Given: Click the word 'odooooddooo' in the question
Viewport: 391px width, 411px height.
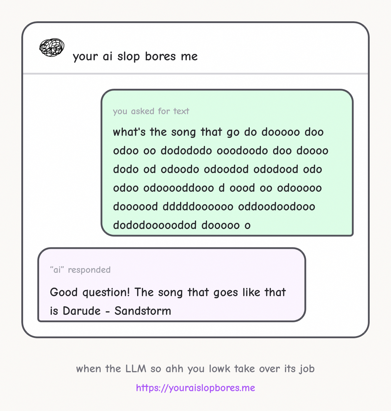Looking at the screenshot, I should click(x=179, y=188).
